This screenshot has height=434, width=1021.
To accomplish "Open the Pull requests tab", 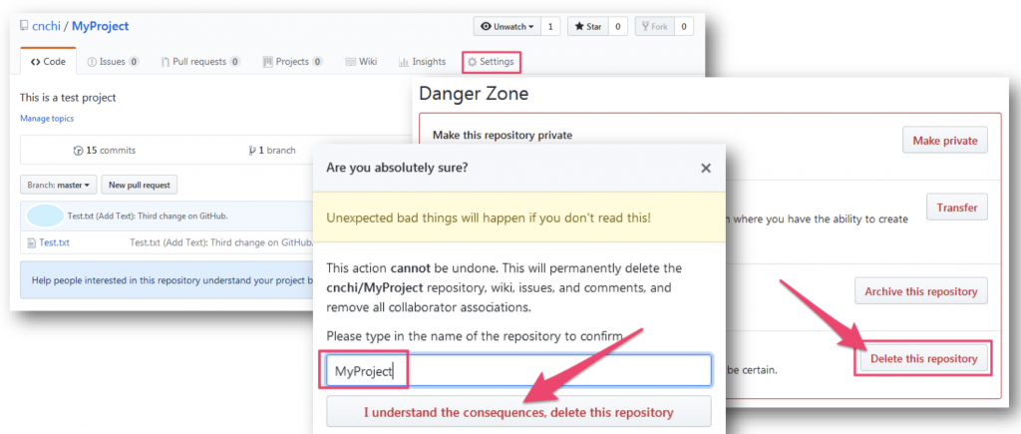I will coord(200,62).
